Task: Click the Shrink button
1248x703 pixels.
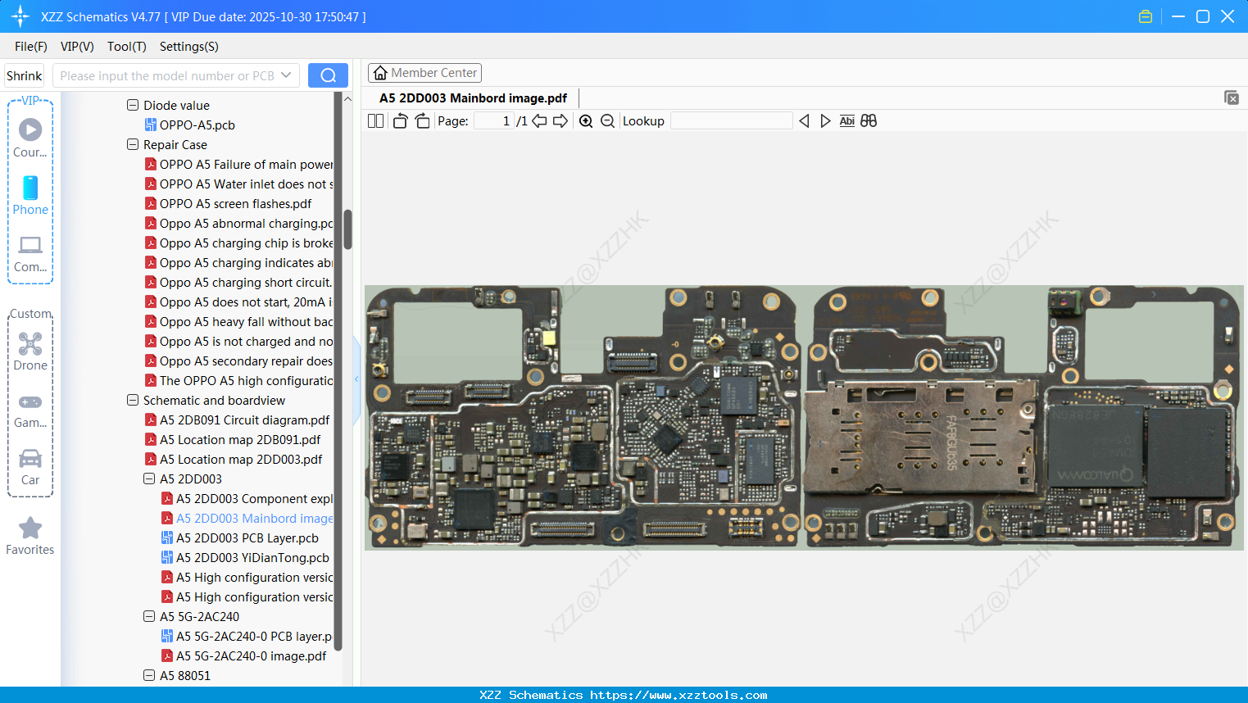Action: pos(24,75)
